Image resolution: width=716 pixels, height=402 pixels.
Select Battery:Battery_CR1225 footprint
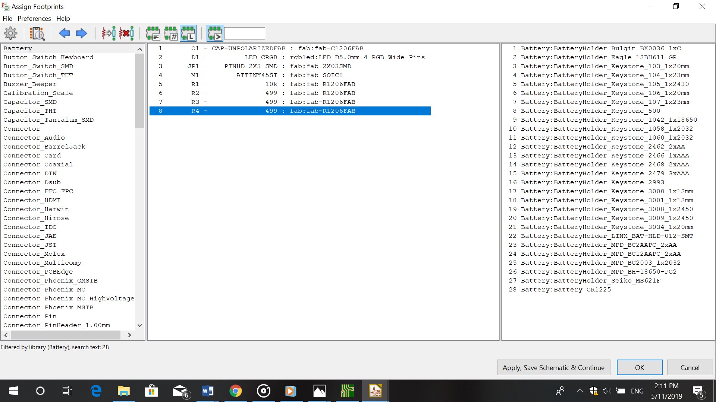tap(566, 290)
